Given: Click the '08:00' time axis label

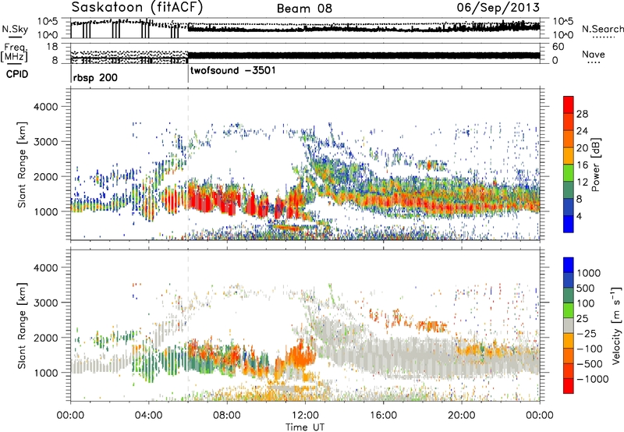Looking at the screenshot, I should point(227,416).
